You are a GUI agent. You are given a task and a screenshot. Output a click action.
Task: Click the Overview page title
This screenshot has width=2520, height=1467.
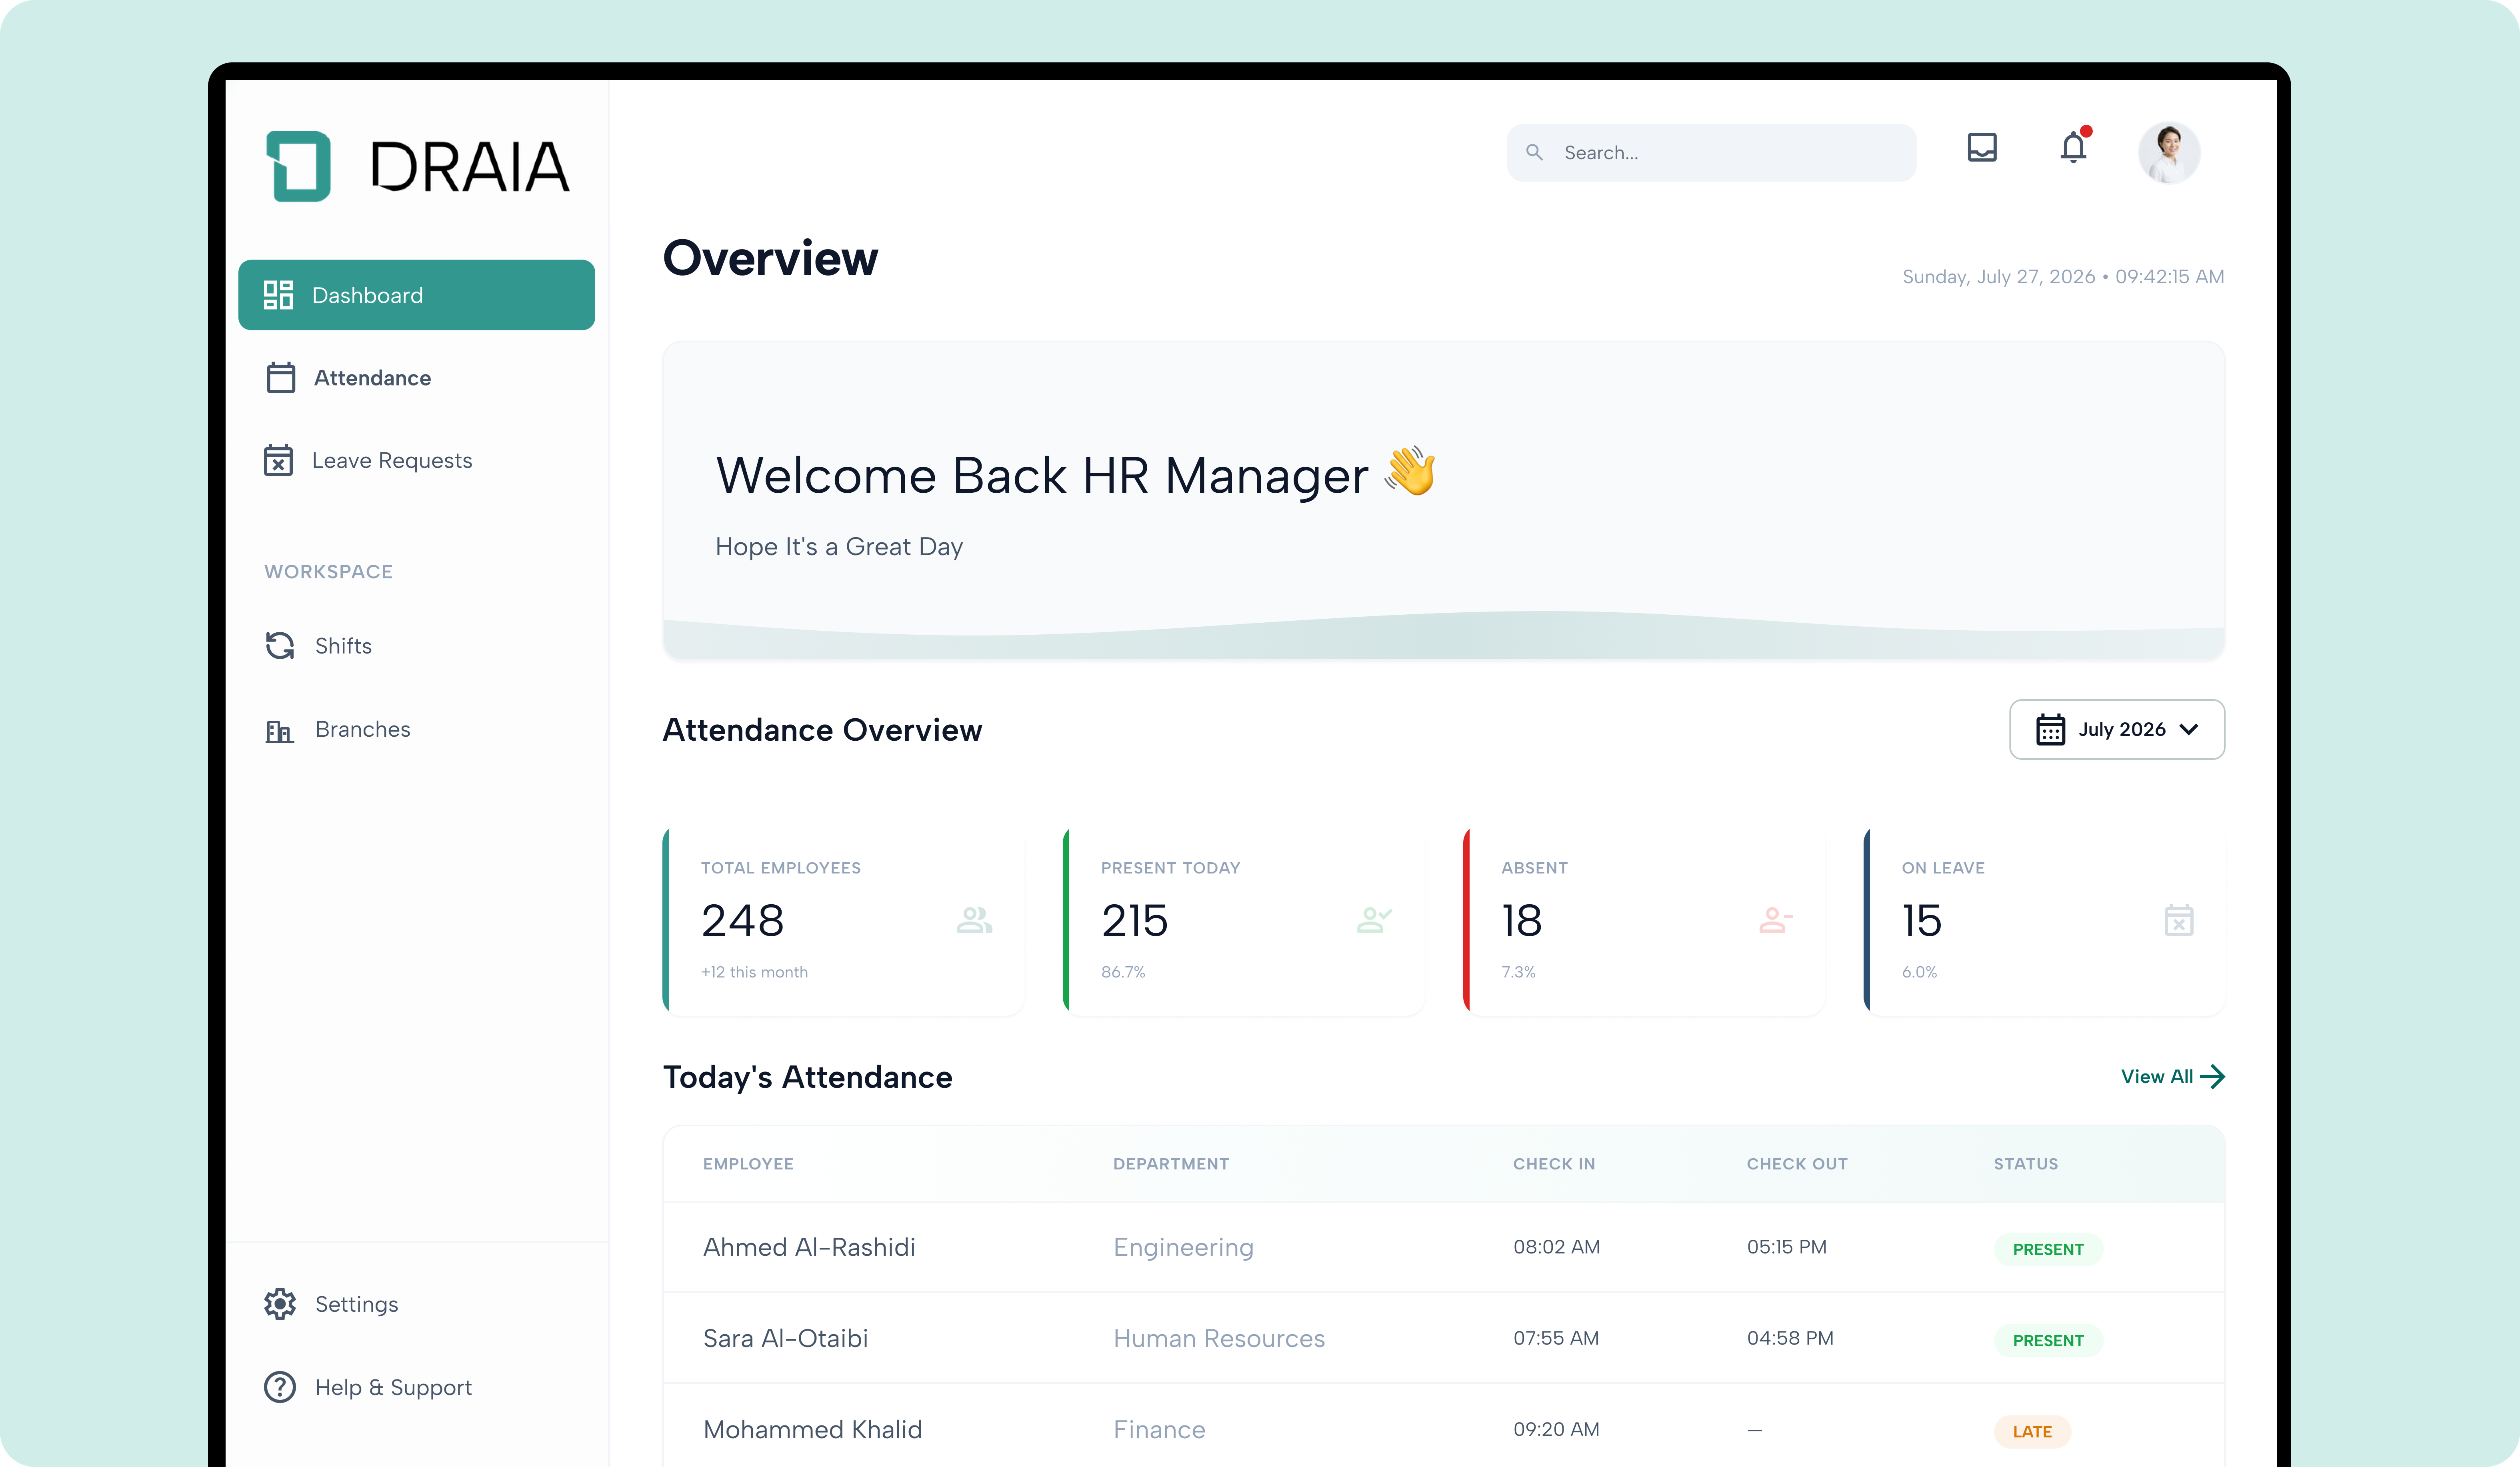coord(770,259)
